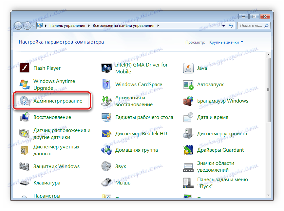Image resolution: width=284 pixels, height=211 pixels.
Task: Open the Клавиатура keyboard icon
Action: click(25, 183)
